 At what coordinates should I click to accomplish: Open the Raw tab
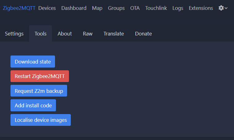tap(88, 34)
